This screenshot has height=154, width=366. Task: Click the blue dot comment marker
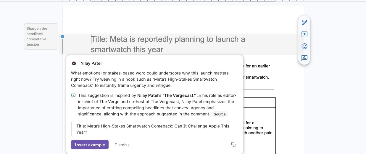tap(62, 37)
